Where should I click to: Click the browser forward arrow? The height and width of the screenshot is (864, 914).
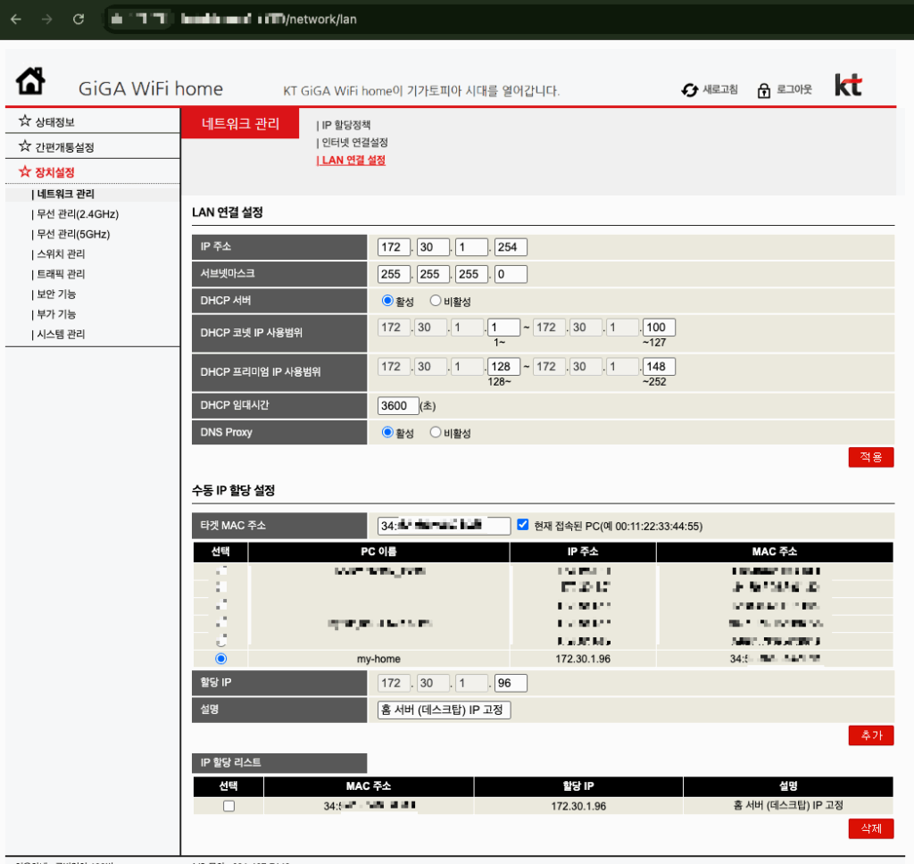point(46,19)
